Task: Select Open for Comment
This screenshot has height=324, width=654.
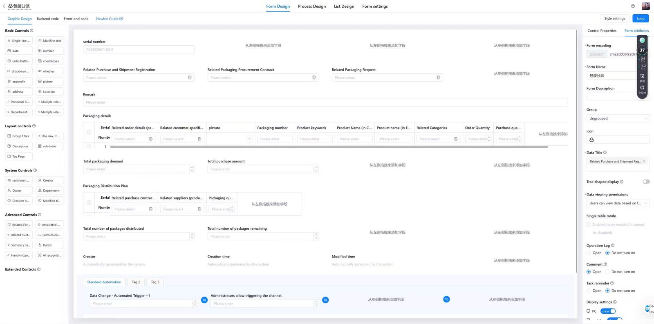Action: click(589, 272)
